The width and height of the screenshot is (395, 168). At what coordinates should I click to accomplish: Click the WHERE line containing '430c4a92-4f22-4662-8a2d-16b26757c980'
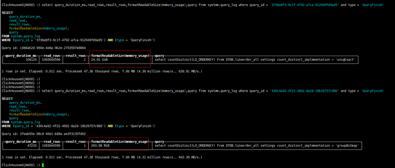(x=78, y=126)
